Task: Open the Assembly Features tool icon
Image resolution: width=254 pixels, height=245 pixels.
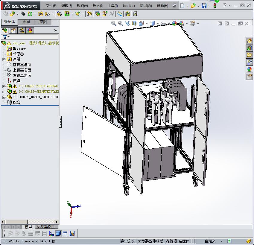Action: [67, 14]
